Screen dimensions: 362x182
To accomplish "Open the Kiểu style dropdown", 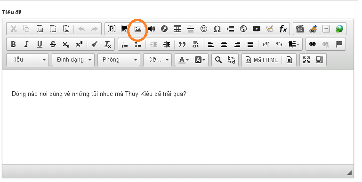I will [27, 60].
